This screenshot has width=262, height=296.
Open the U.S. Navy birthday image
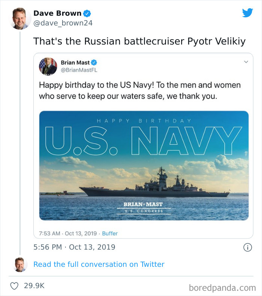pos(144,165)
